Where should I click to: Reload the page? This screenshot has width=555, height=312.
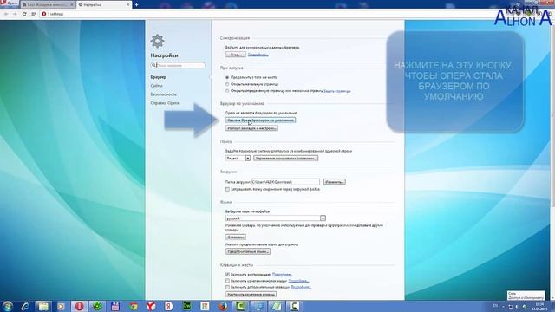(24, 14)
